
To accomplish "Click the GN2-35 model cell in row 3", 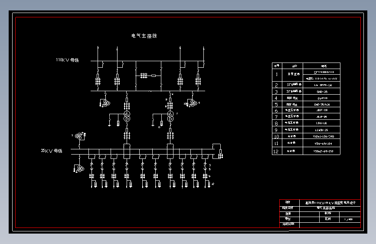I will point(322,92).
